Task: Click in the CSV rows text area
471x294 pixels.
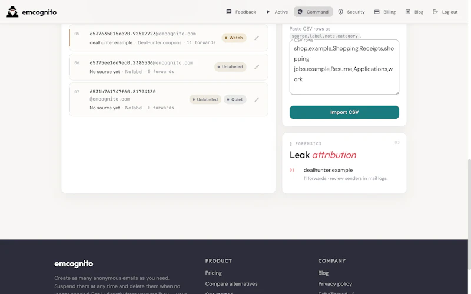Action: coord(344,67)
